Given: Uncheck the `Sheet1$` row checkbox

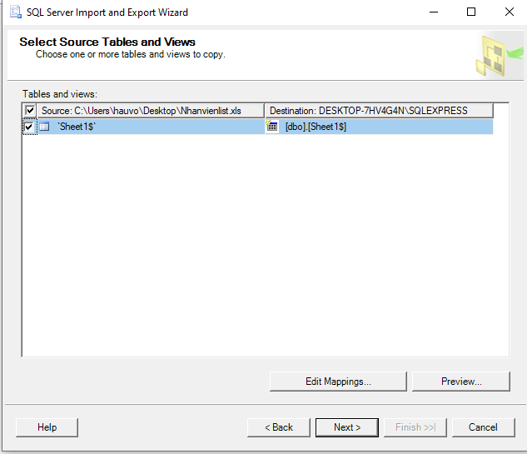Looking at the screenshot, I should [x=30, y=127].
